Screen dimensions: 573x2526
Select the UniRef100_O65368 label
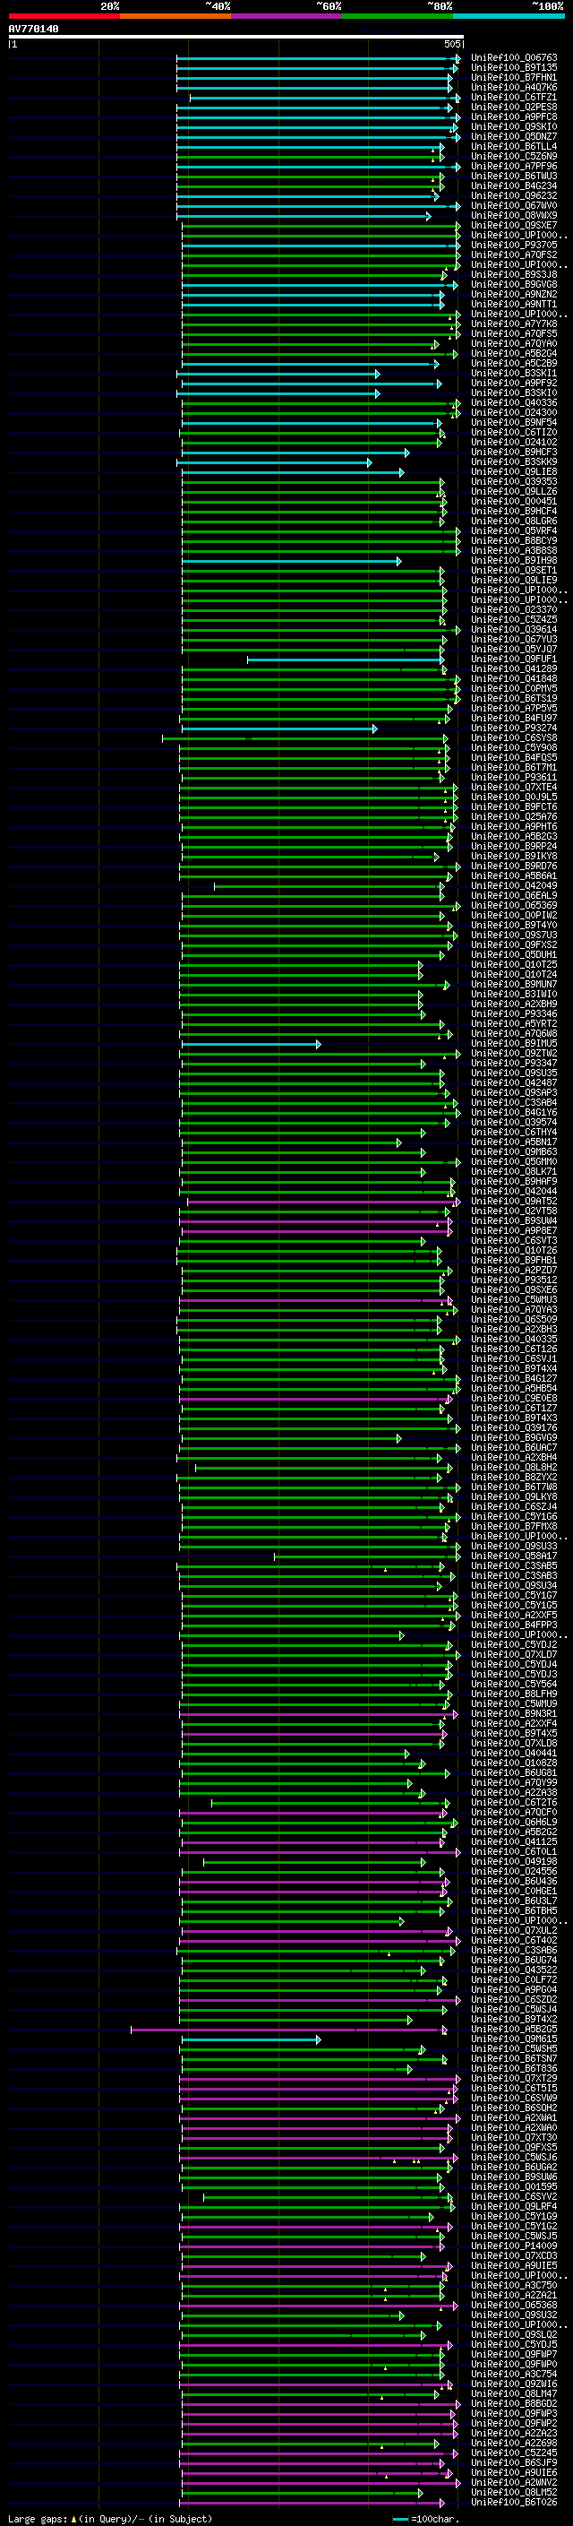click(x=514, y=2305)
